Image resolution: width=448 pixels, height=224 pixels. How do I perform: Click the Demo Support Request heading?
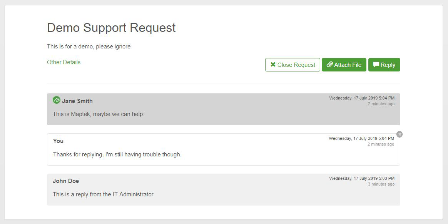[x=111, y=28]
